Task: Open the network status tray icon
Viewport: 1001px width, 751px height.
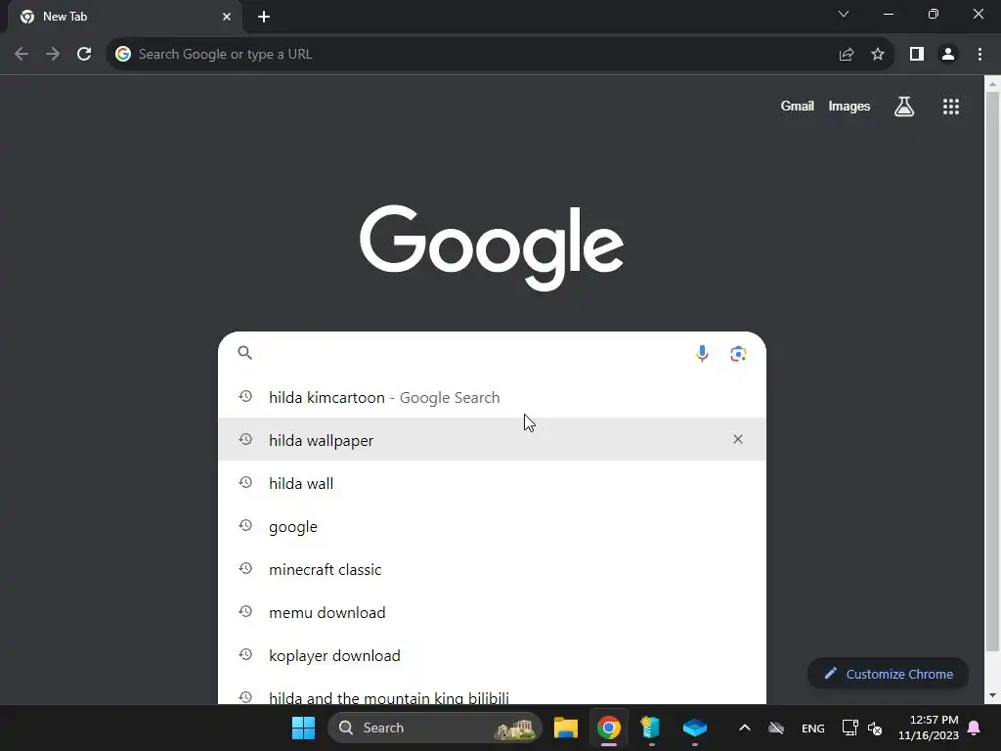Action: 849,728
